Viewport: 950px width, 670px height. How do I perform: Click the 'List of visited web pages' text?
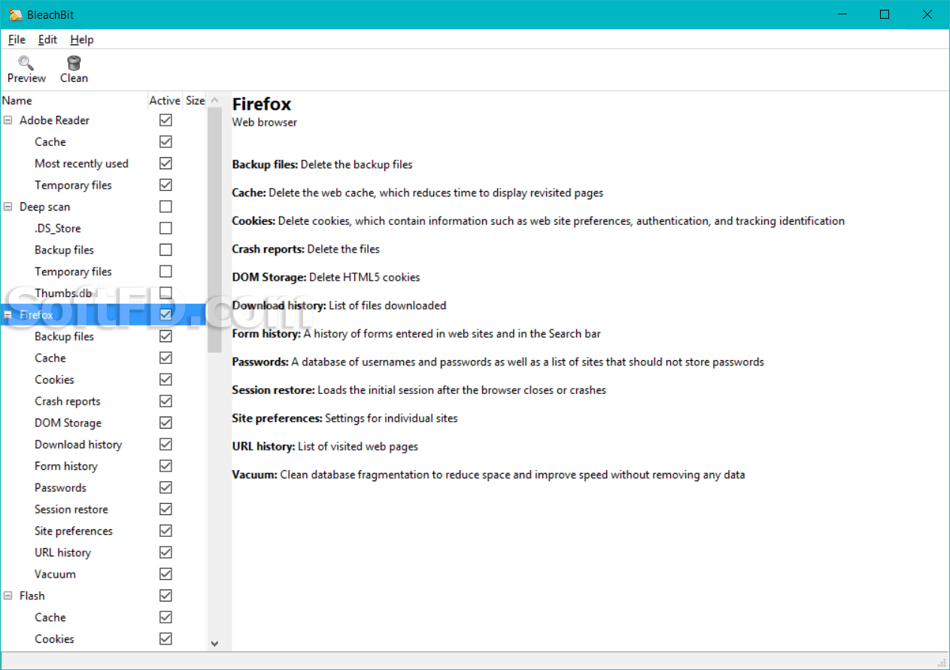[x=358, y=447]
